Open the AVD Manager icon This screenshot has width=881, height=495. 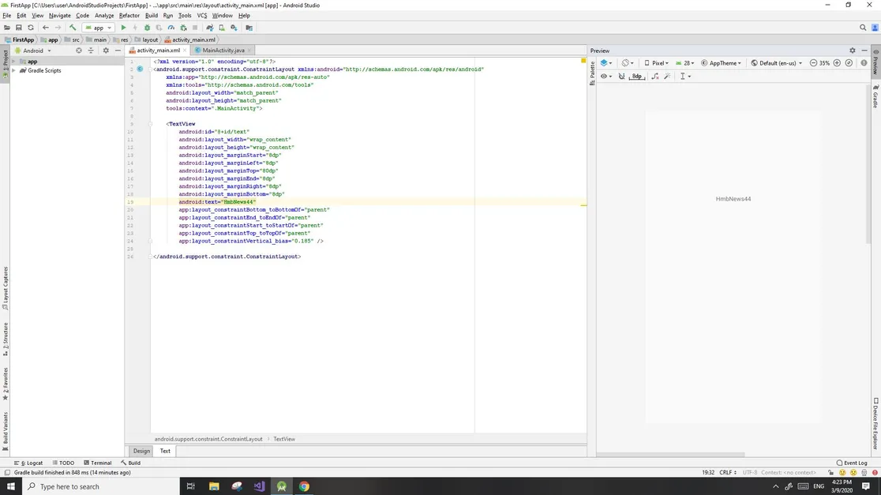(x=221, y=28)
